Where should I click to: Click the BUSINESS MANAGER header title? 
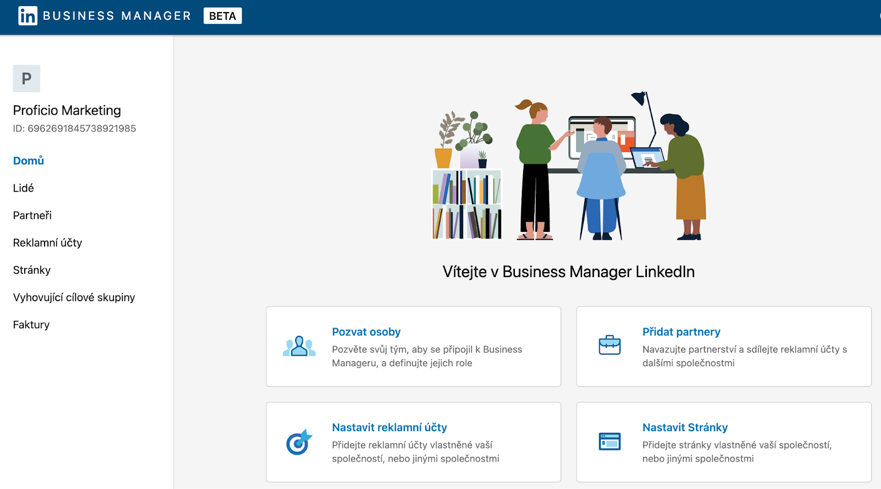click(117, 16)
